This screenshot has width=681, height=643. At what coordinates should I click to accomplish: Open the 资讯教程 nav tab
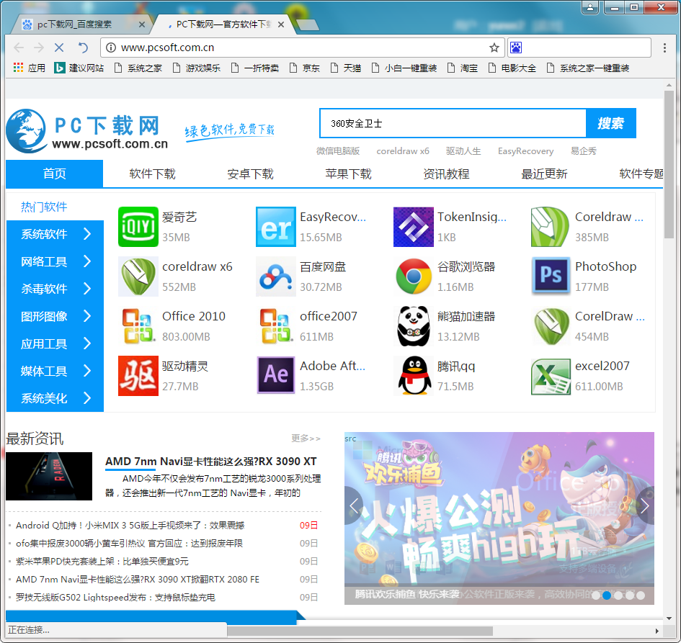(446, 174)
